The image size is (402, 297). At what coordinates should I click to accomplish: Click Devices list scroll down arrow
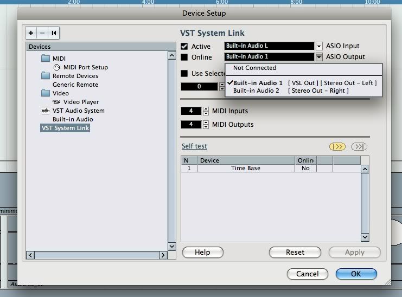pos(172,247)
